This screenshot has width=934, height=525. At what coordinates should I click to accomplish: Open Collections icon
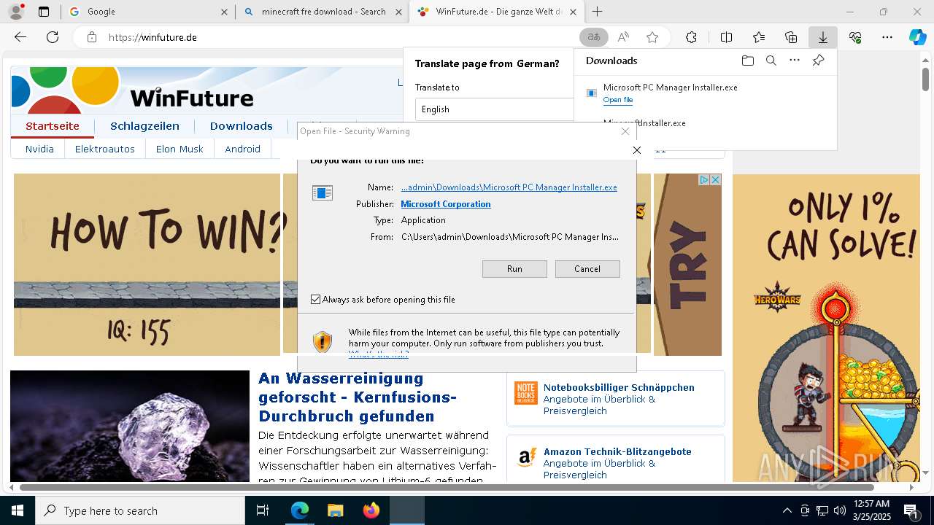(791, 37)
